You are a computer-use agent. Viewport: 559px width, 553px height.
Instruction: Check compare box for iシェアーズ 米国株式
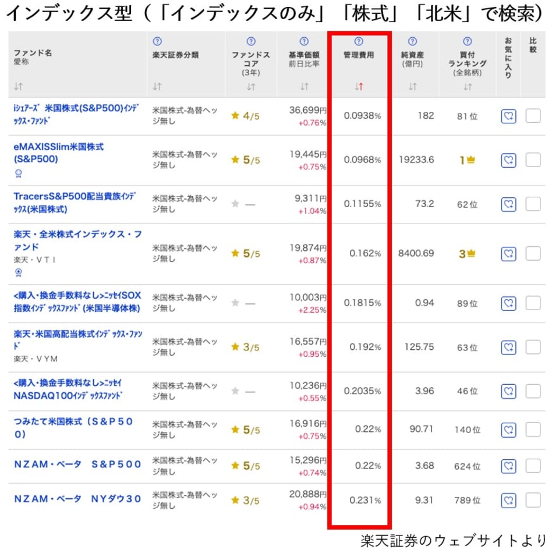[x=533, y=116]
